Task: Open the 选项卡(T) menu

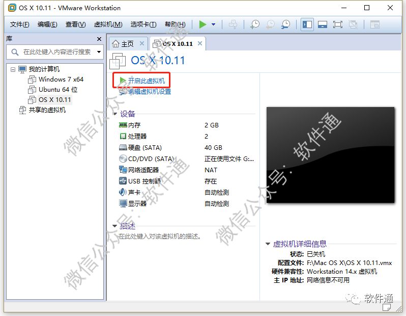Action: tap(143, 24)
